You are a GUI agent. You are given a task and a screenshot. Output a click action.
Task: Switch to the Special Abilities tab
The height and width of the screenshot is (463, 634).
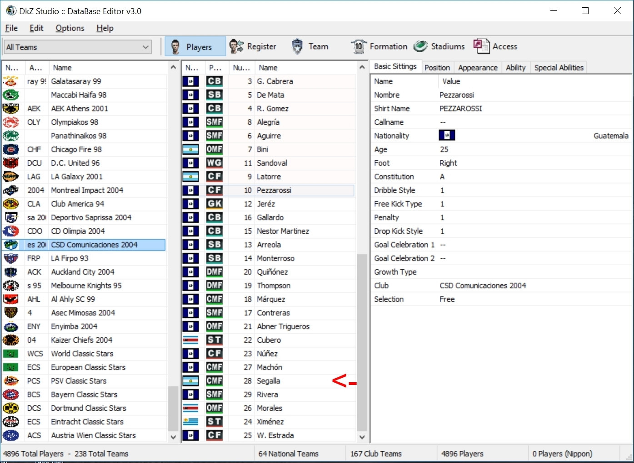pyautogui.click(x=559, y=68)
